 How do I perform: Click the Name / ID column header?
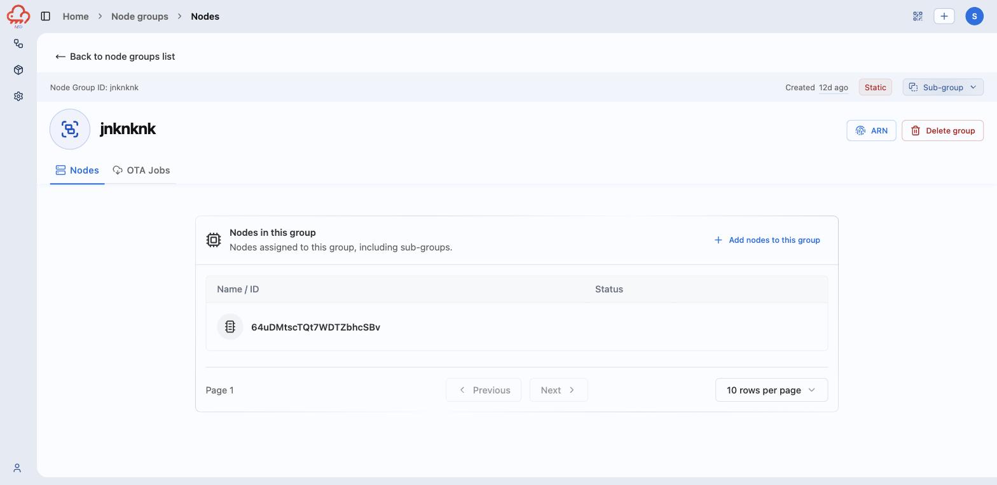pyautogui.click(x=238, y=289)
